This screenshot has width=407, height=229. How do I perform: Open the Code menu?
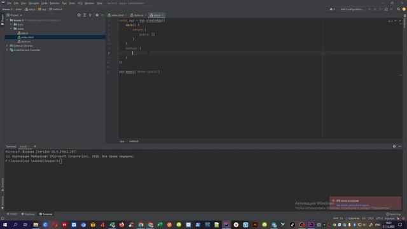pyautogui.click(x=45, y=3)
